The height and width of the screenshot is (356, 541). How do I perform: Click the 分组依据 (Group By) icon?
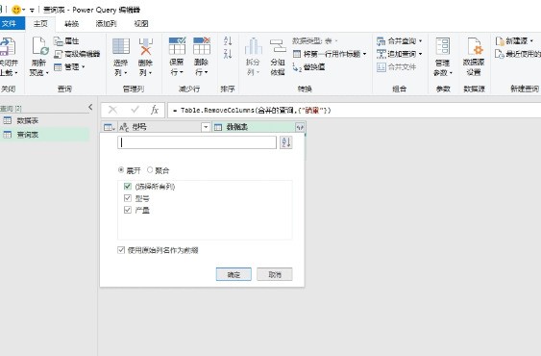(278, 46)
